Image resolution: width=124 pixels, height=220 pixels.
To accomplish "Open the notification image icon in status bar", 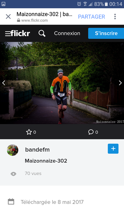I will [3, 4].
